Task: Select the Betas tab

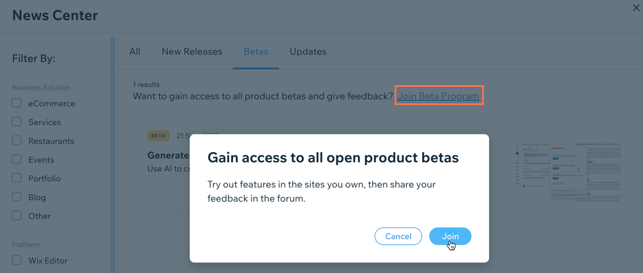Action: (x=256, y=52)
